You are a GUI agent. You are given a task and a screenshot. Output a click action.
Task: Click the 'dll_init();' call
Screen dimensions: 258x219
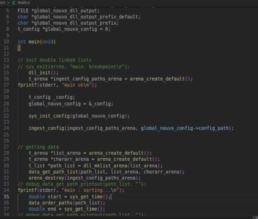click(43, 73)
